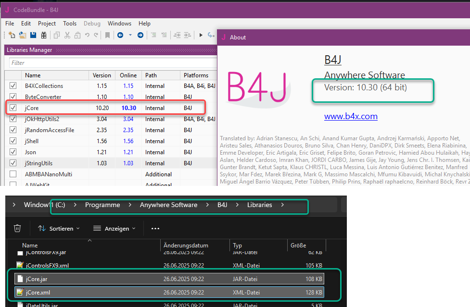Click the Block Uncomment toolbar icon

[164, 35]
